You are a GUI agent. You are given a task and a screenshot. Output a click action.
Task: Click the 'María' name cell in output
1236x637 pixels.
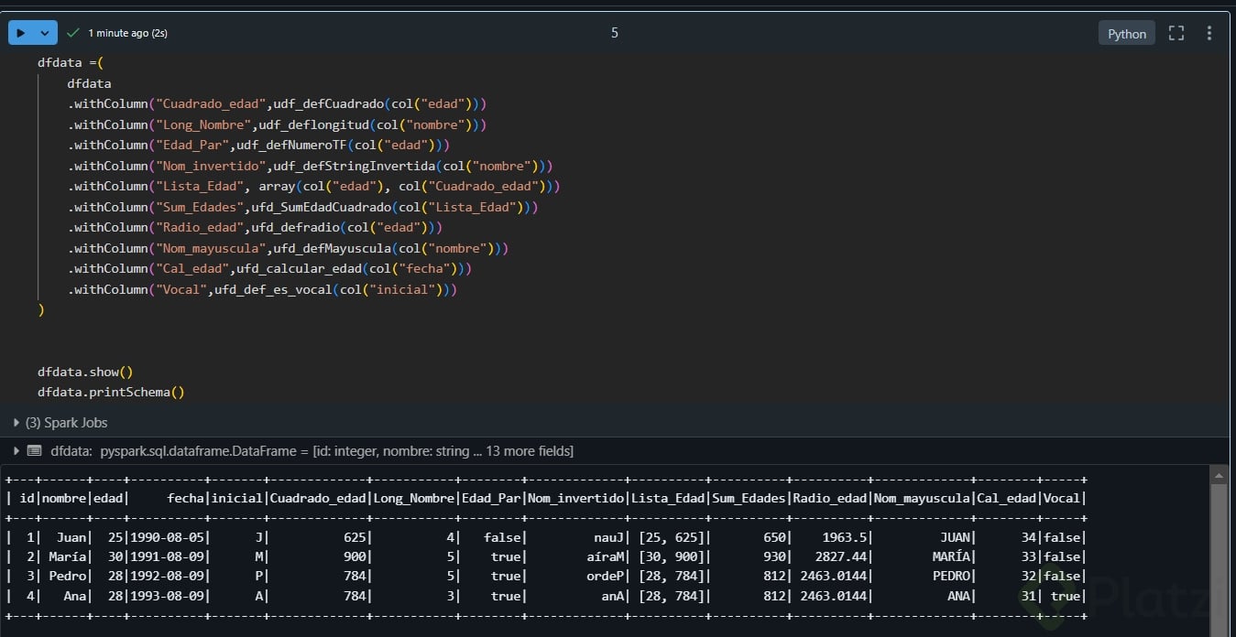click(67, 556)
